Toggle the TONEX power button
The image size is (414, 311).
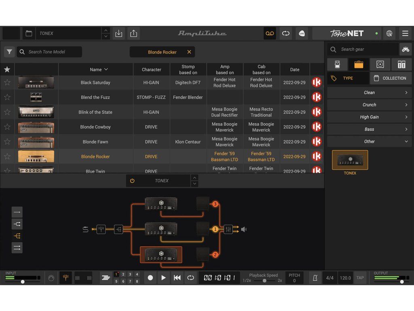(132, 181)
